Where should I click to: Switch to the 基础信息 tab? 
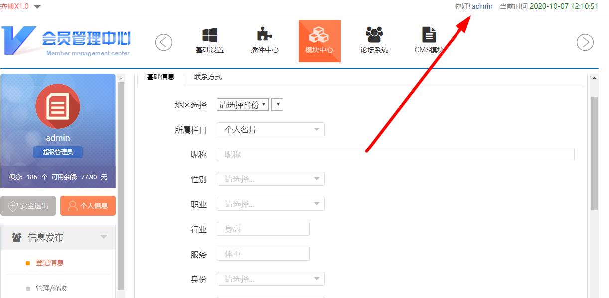[x=160, y=77]
